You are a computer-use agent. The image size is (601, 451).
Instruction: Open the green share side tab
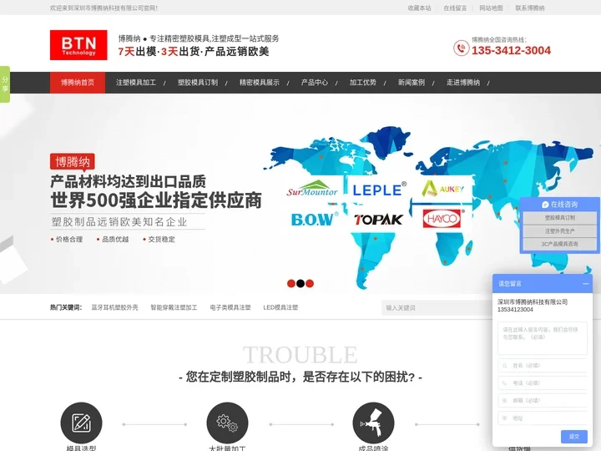click(5, 84)
